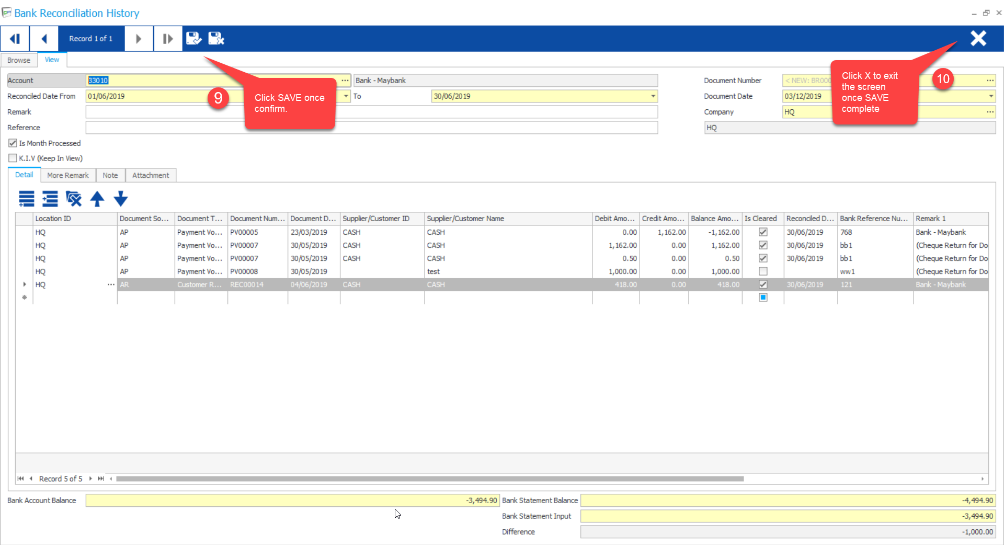Switch to the View tab

[52, 60]
